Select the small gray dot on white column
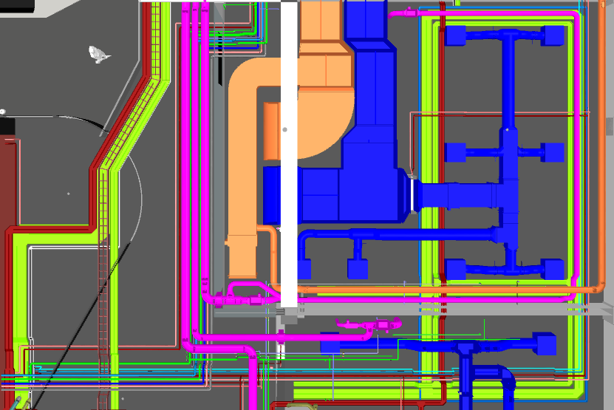The height and width of the screenshot is (410, 614). click(284, 129)
